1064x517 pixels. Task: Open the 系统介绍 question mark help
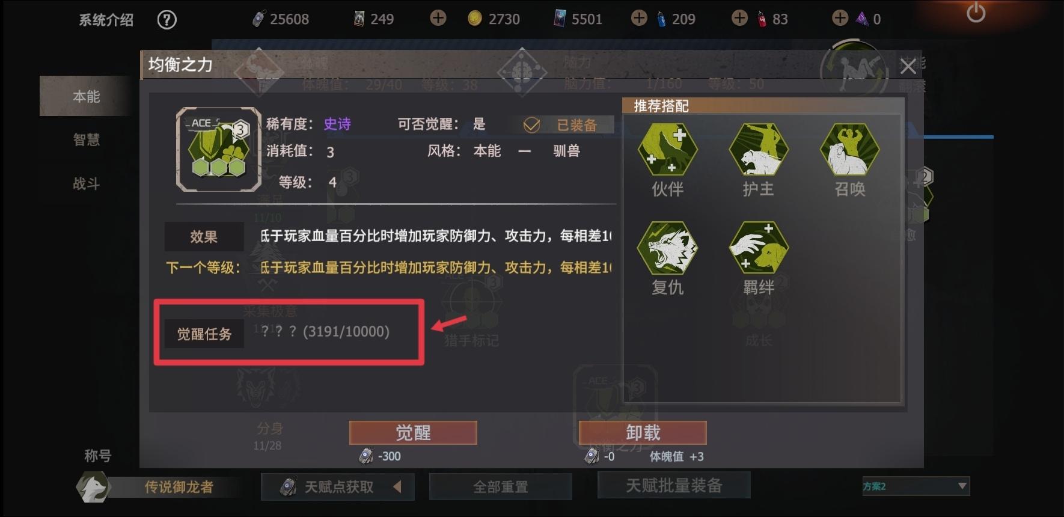[167, 20]
